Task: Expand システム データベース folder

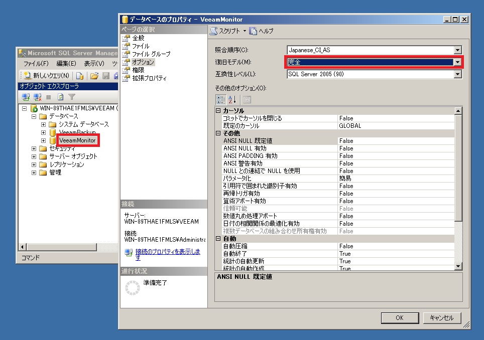Action: pyautogui.click(x=43, y=124)
